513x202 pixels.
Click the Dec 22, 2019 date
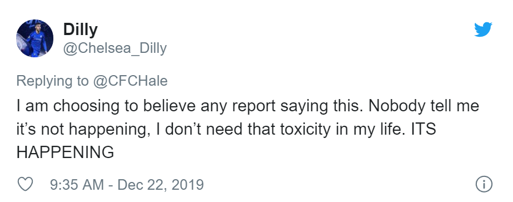point(160,185)
